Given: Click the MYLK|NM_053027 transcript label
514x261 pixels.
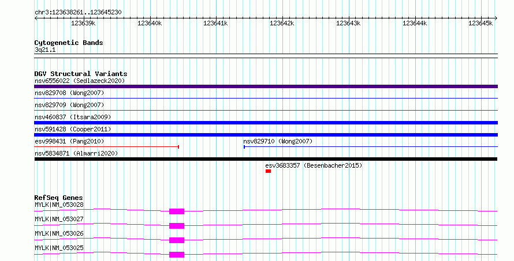Looking at the screenshot, I should point(59,219).
